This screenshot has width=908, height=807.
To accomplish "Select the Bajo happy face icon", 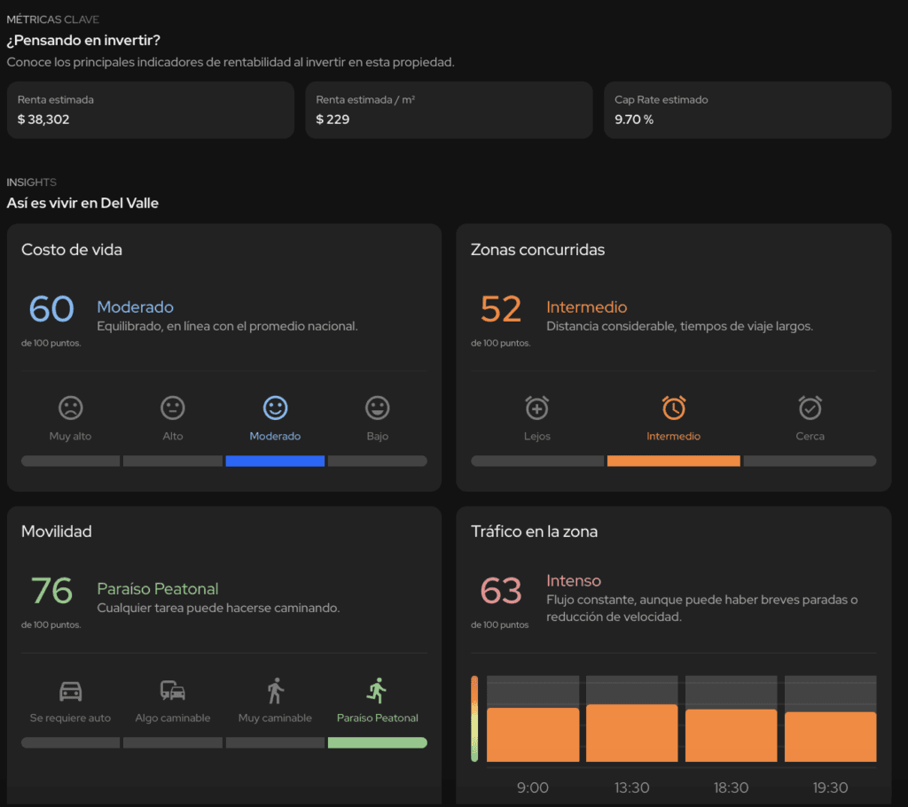I will pyautogui.click(x=378, y=407).
